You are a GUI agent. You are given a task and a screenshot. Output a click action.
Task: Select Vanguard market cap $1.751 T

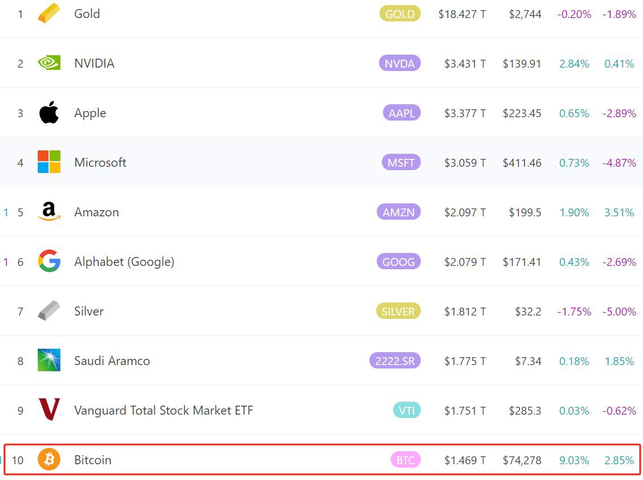pos(465,411)
